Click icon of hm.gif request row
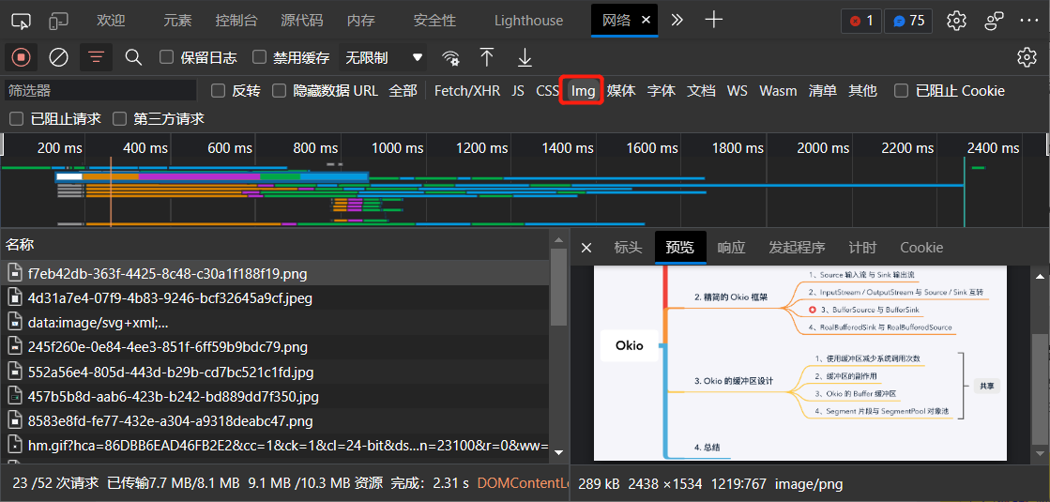Screen dimensions: 1050x502 coord(15,445)
